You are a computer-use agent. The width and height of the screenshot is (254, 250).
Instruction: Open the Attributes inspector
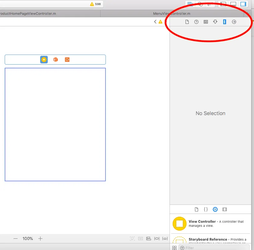(x=215, y=22)
